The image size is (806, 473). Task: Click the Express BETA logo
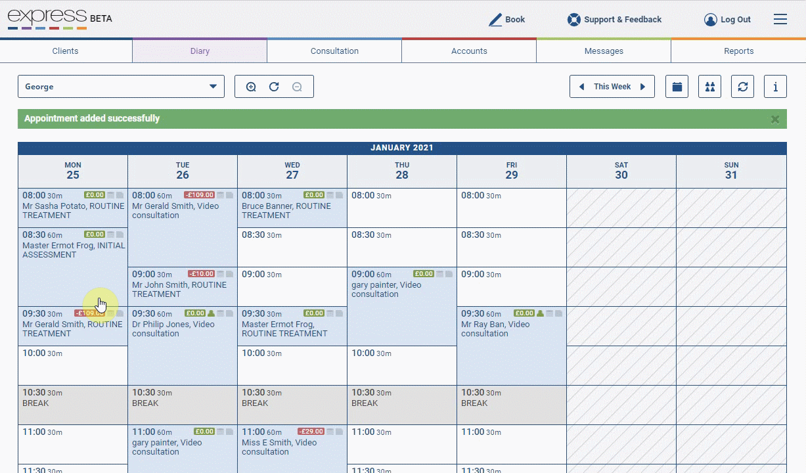tap(60, 19)
